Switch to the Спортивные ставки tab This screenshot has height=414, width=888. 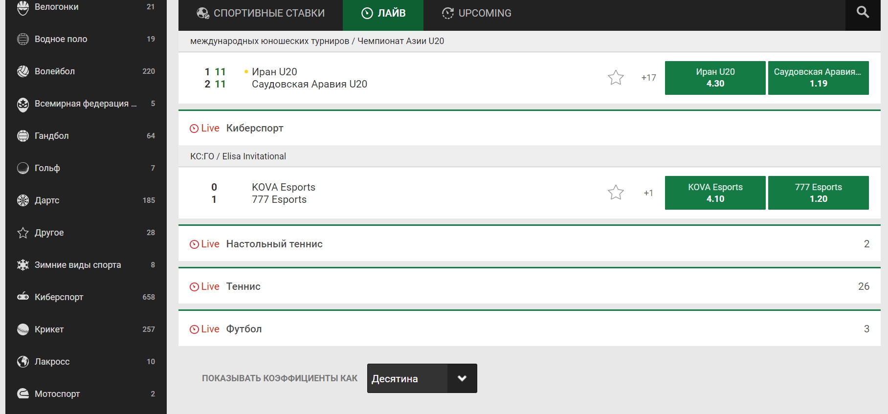[261, 13]
